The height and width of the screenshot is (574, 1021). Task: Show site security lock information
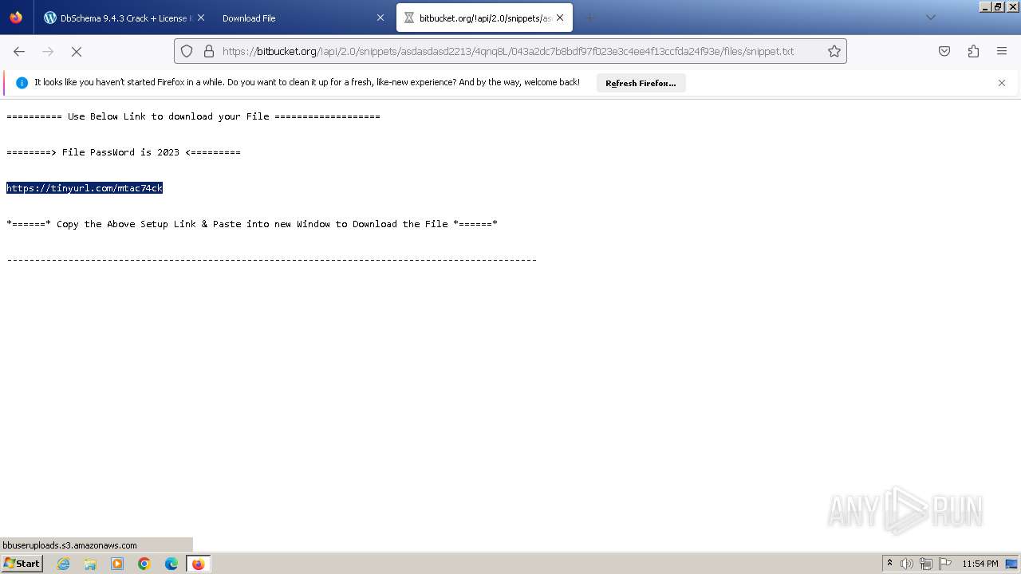tap(209, 51)
